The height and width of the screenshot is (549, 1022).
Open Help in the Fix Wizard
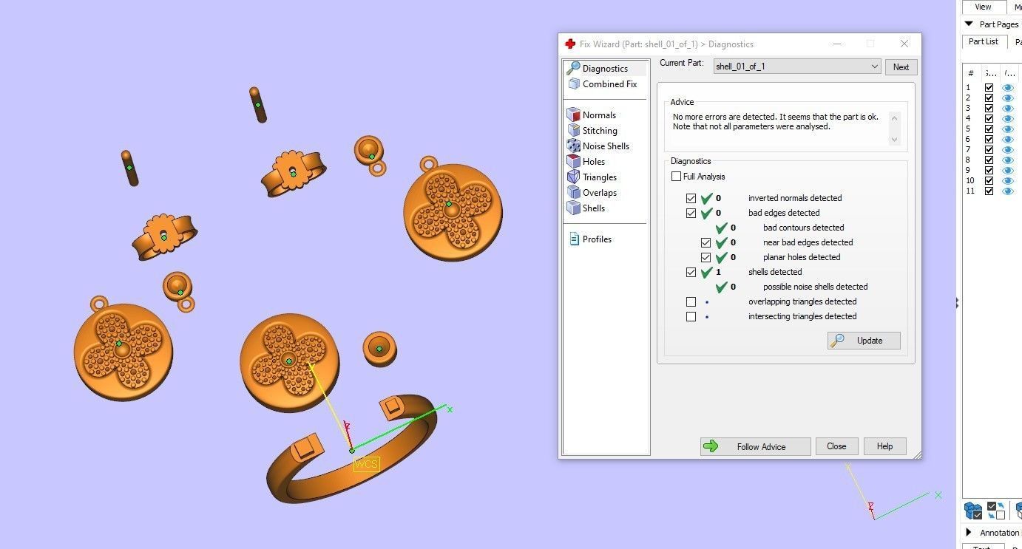pyautogui.click(x=884, y=446)
